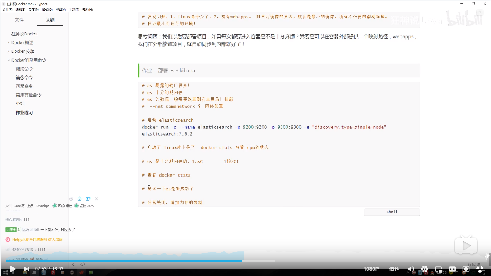Image resolution: width=491 pixels, height=276 pixels.
Task: Skip to the next video
Action: [26, 269]
